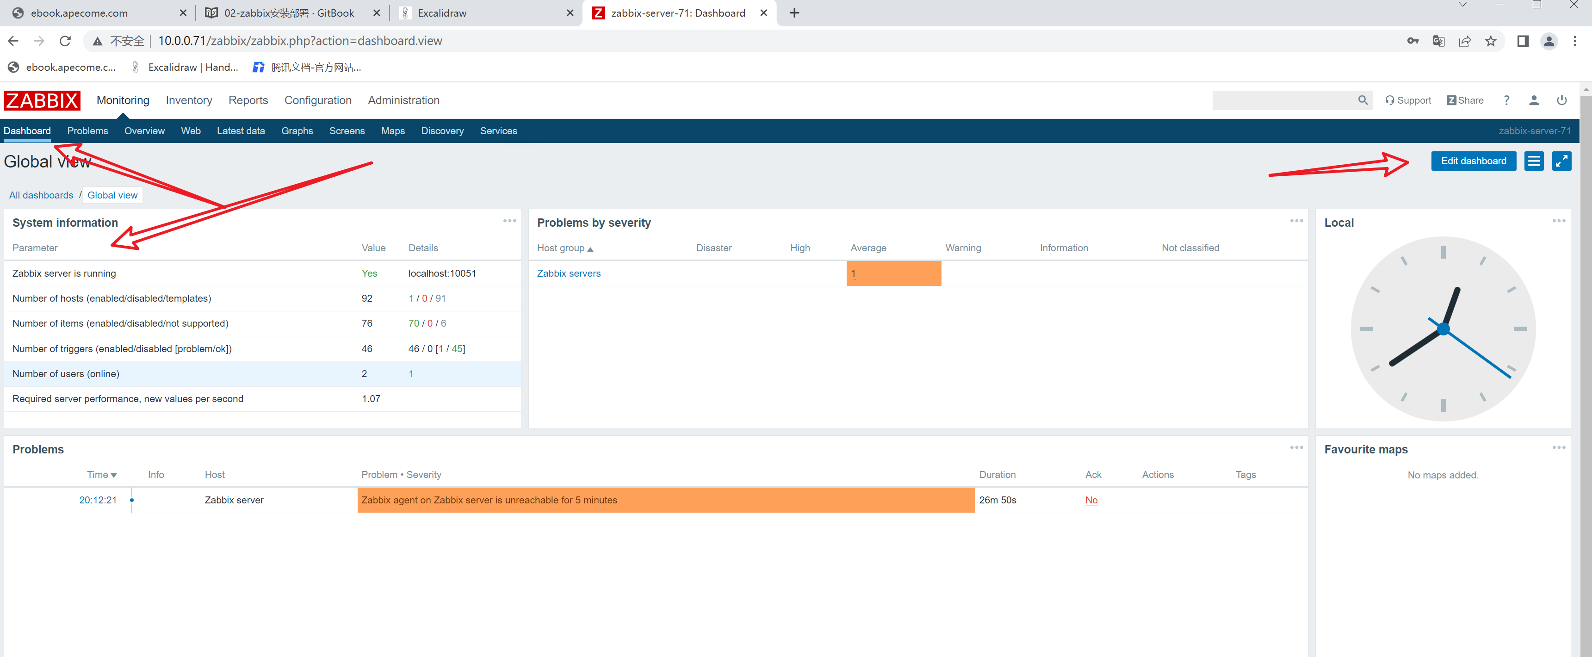The image size is (1592, 657).
Task: Select the Maps submenu tab
Action: (393, 131)
